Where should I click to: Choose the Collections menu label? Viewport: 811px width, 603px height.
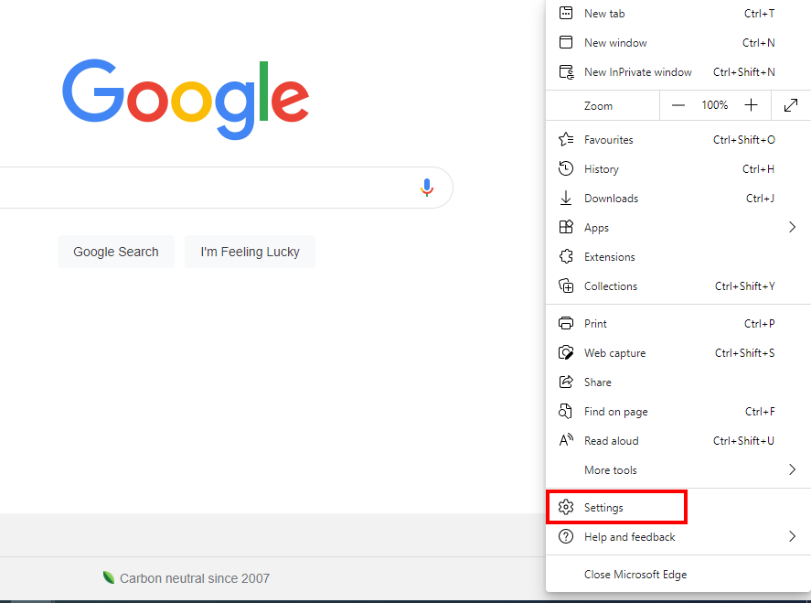point(611,286)
